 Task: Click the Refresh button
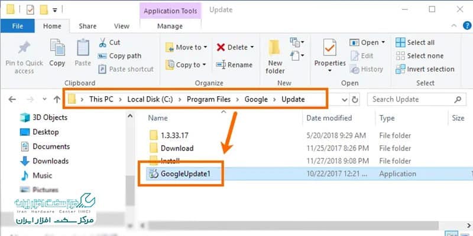pos(355,100)
